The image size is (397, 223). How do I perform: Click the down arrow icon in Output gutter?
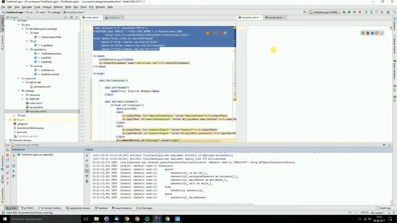pos(87,161)
